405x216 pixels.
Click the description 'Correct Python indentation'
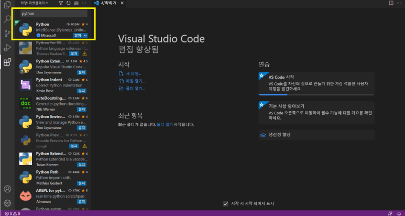coord(59,85)
